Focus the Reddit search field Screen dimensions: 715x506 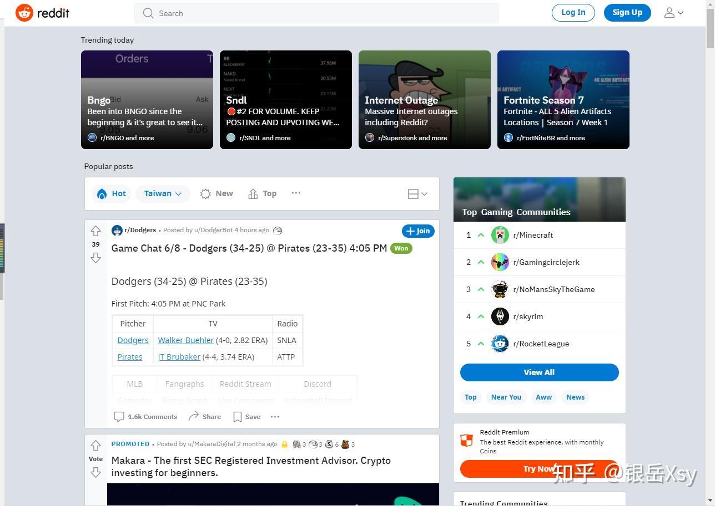(x=316, y=13)
